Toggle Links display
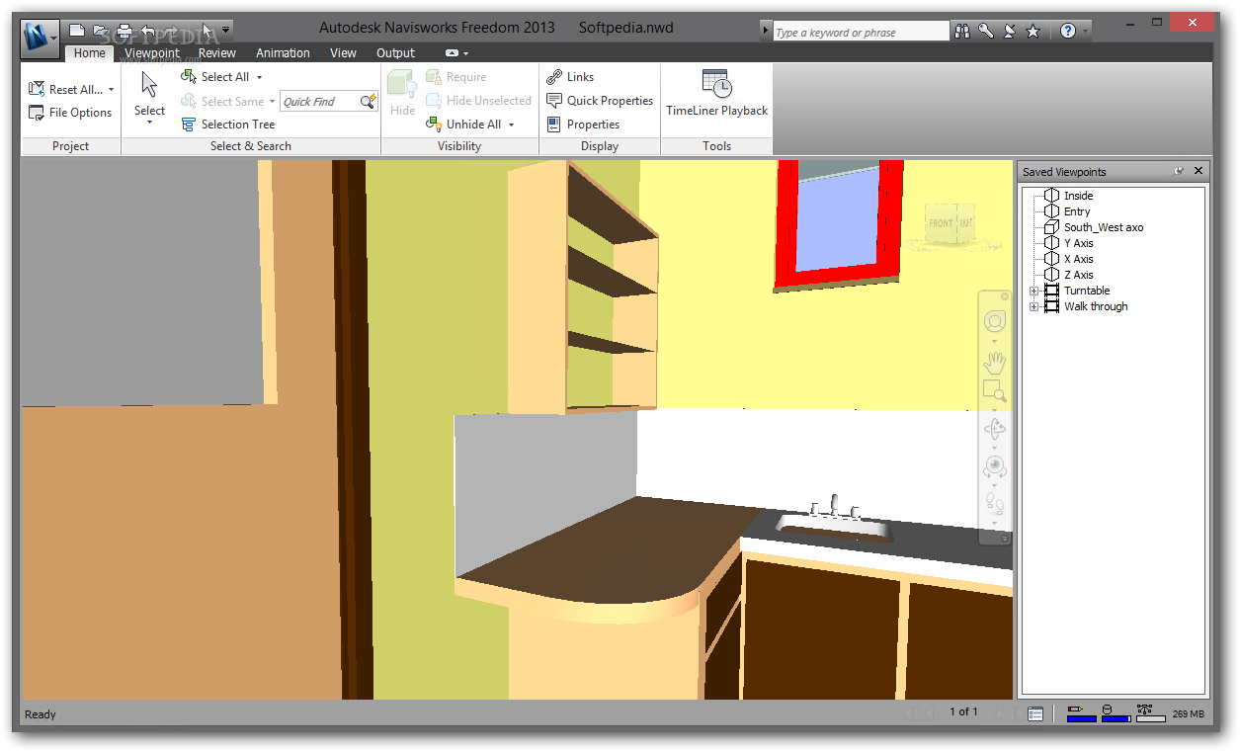This screenshot has height=752, width=1240. 570,77
